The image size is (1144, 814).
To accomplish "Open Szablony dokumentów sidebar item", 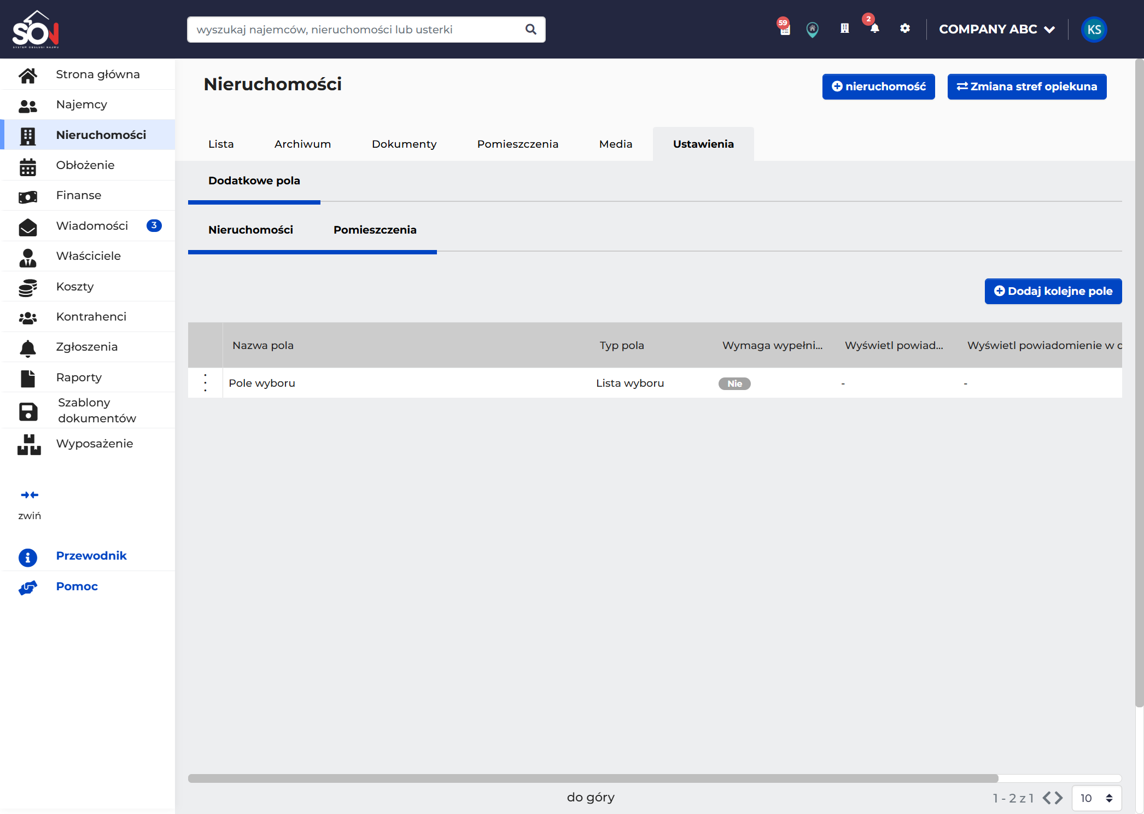I will point(87,410).
